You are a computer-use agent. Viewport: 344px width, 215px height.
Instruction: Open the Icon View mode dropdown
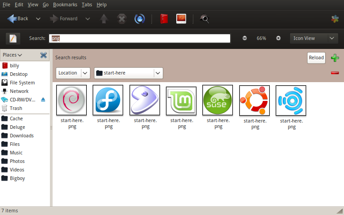click(314, 38)
